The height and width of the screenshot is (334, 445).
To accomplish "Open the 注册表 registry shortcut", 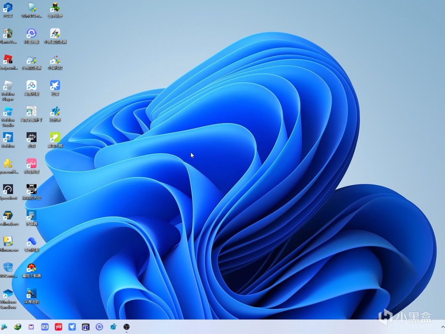I will 55,114.
